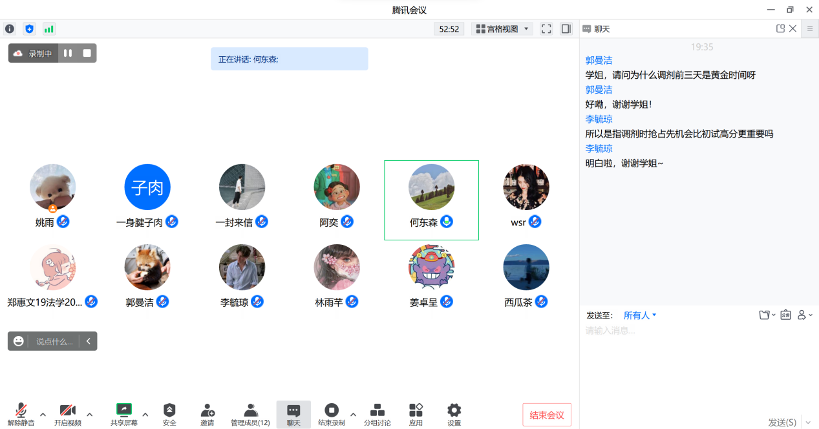This screenshot has height=429, width=819.
Task: Open the network signal status icon
Action: tap(48, 29)
